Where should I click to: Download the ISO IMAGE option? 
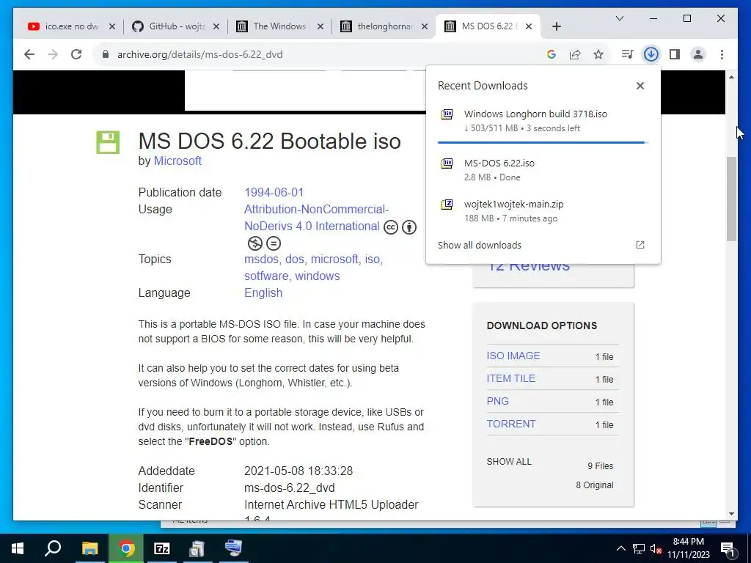513,356
